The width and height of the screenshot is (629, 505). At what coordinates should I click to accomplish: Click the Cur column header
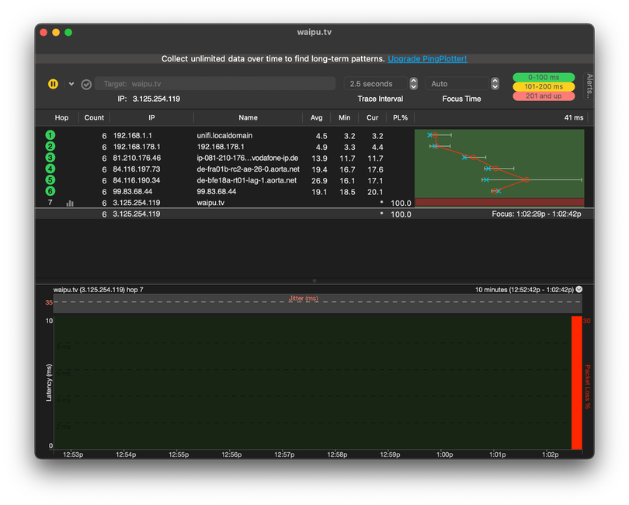(x=372, y=117)
